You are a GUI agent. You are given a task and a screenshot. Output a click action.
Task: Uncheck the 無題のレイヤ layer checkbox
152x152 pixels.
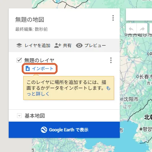[19, 60]
